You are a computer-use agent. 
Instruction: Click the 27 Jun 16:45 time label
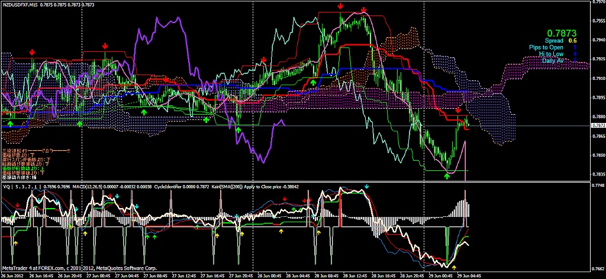pyautogui.click(x=212, y=276)
